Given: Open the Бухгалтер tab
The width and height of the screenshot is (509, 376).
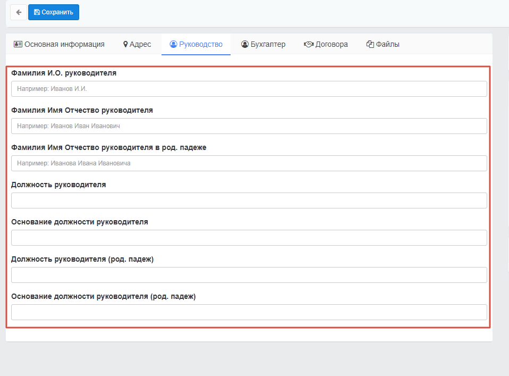Looking at the screenshot, I should (263, 44).
